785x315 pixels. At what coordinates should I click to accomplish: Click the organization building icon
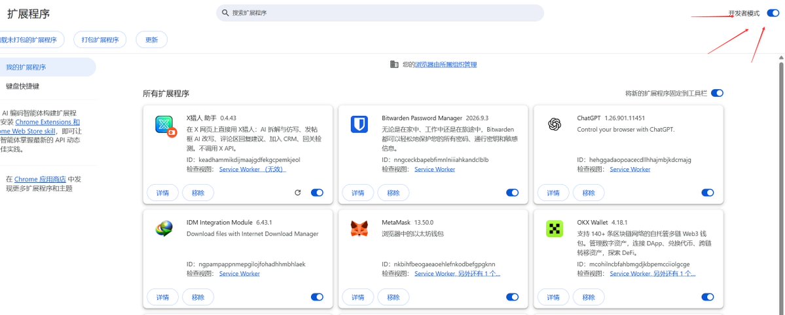point(395,64)
